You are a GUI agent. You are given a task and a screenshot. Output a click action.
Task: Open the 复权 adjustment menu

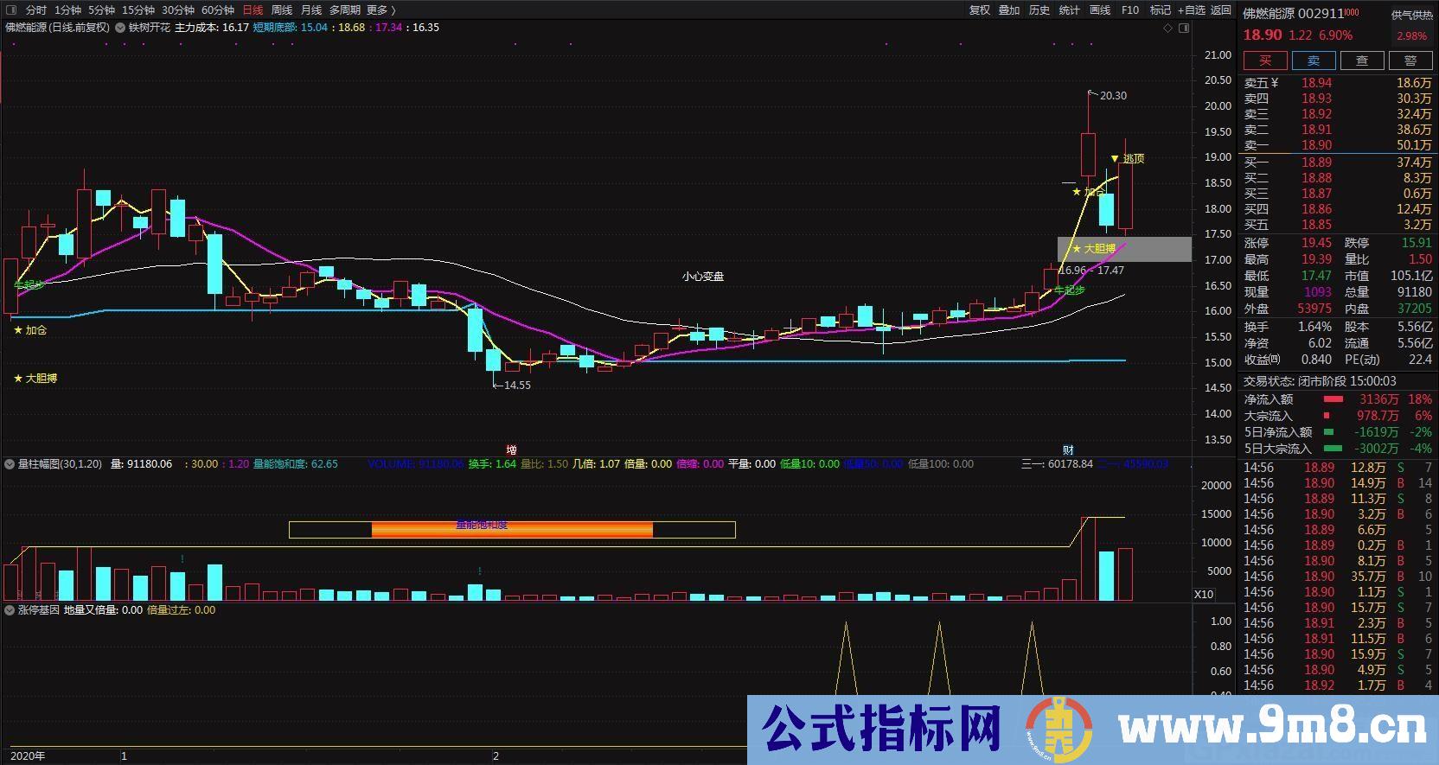[979, 10]
